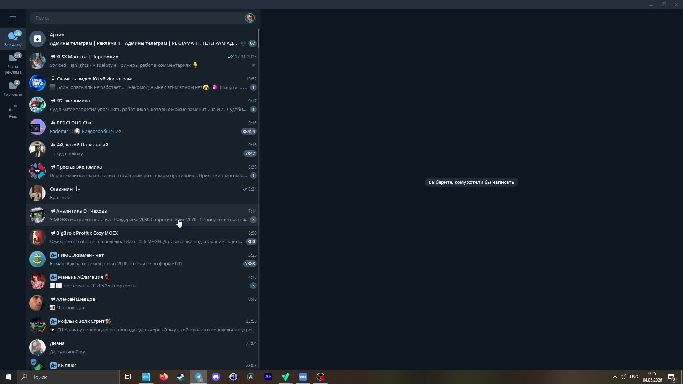Open the 'Торговля' chat folder
The width and height of the screenshot is (683, 384).
(x=13, y=88)
